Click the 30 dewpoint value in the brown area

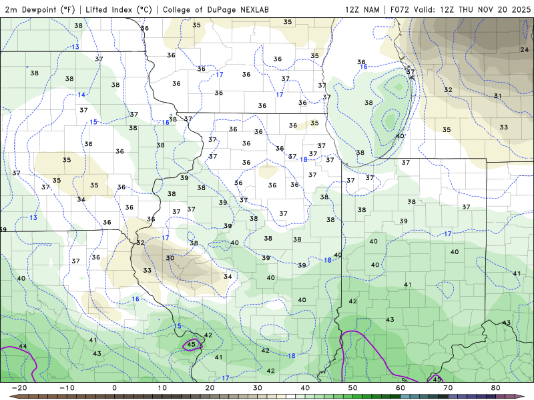[170, 258]
